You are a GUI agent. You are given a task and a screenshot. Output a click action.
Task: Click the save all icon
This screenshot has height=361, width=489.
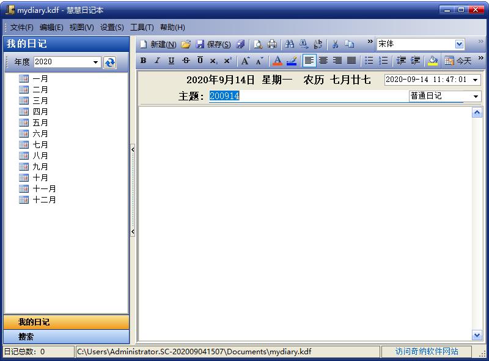coord(240,44)
